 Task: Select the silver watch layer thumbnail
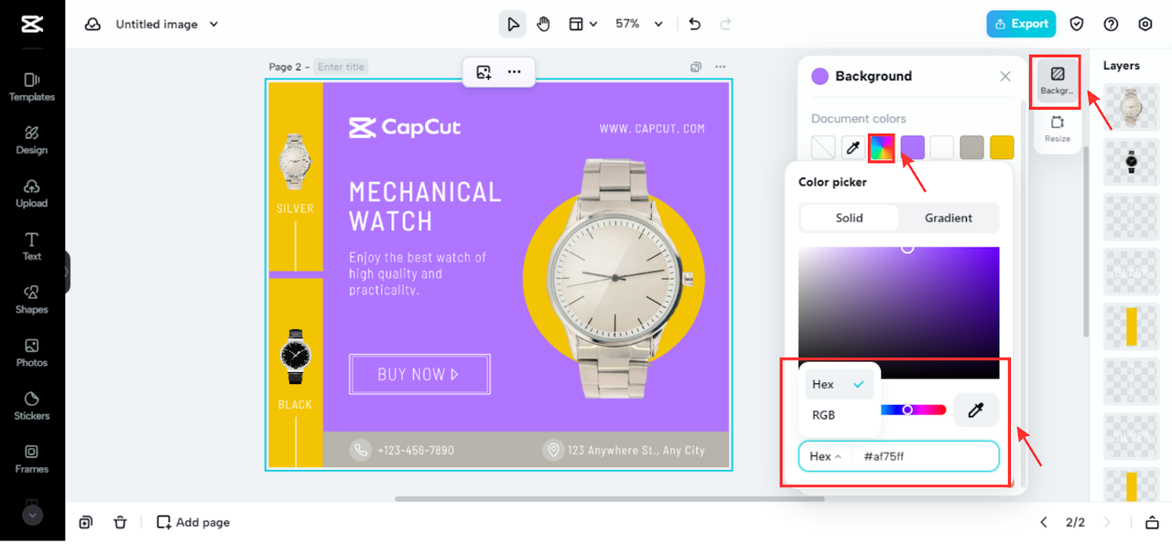[x=1132, y=108]
